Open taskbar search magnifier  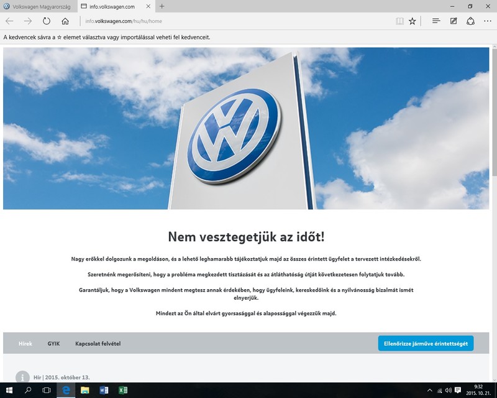click(28, 390)
